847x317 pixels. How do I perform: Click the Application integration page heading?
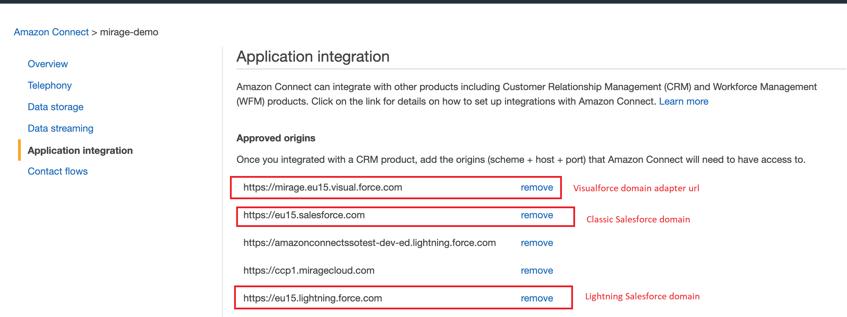(313, 56)
